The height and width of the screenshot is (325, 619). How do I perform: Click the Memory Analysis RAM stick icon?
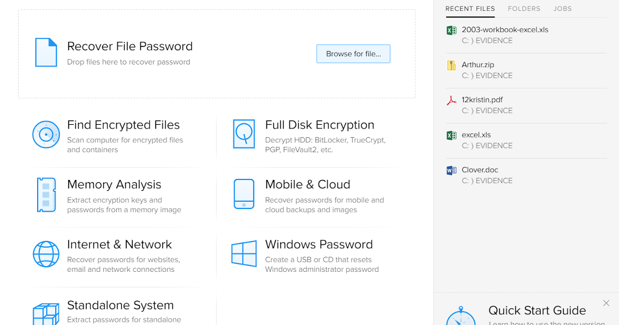(x=46, y=195)
